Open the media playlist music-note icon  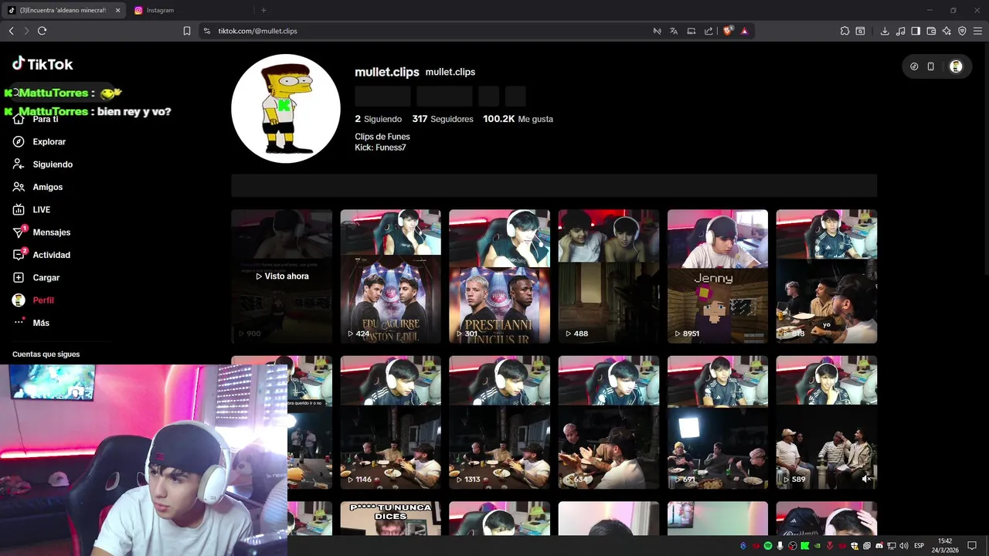[900, 31]
